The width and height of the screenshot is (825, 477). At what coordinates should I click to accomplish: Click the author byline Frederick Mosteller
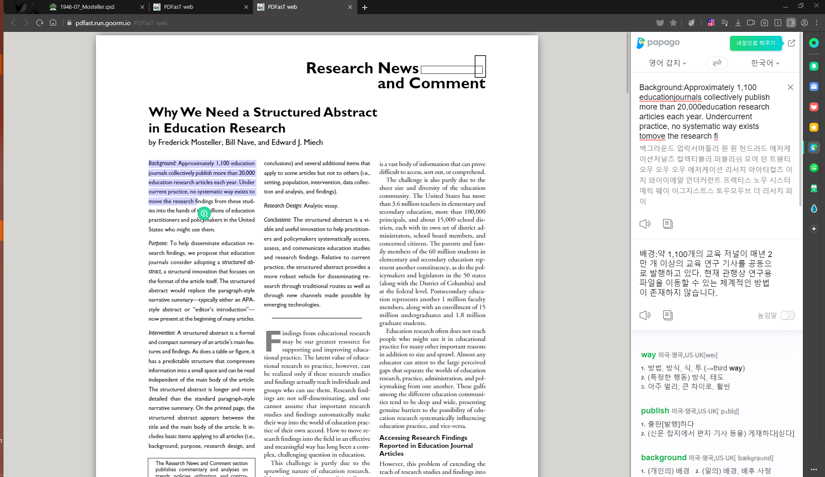(236, 142)
